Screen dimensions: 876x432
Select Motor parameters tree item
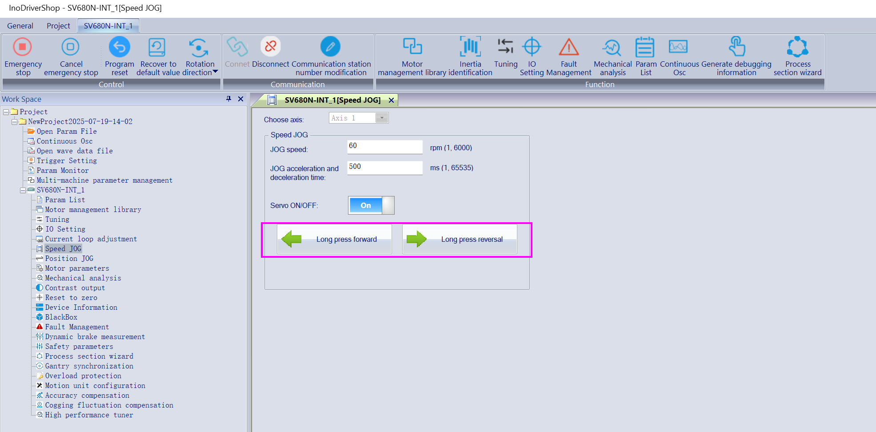click(x=77, y=268)
